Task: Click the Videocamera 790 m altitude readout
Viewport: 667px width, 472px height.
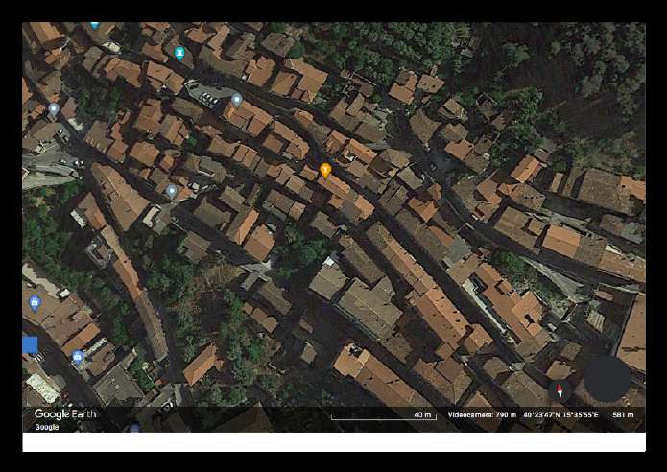Action: click(x=482, y=415)
